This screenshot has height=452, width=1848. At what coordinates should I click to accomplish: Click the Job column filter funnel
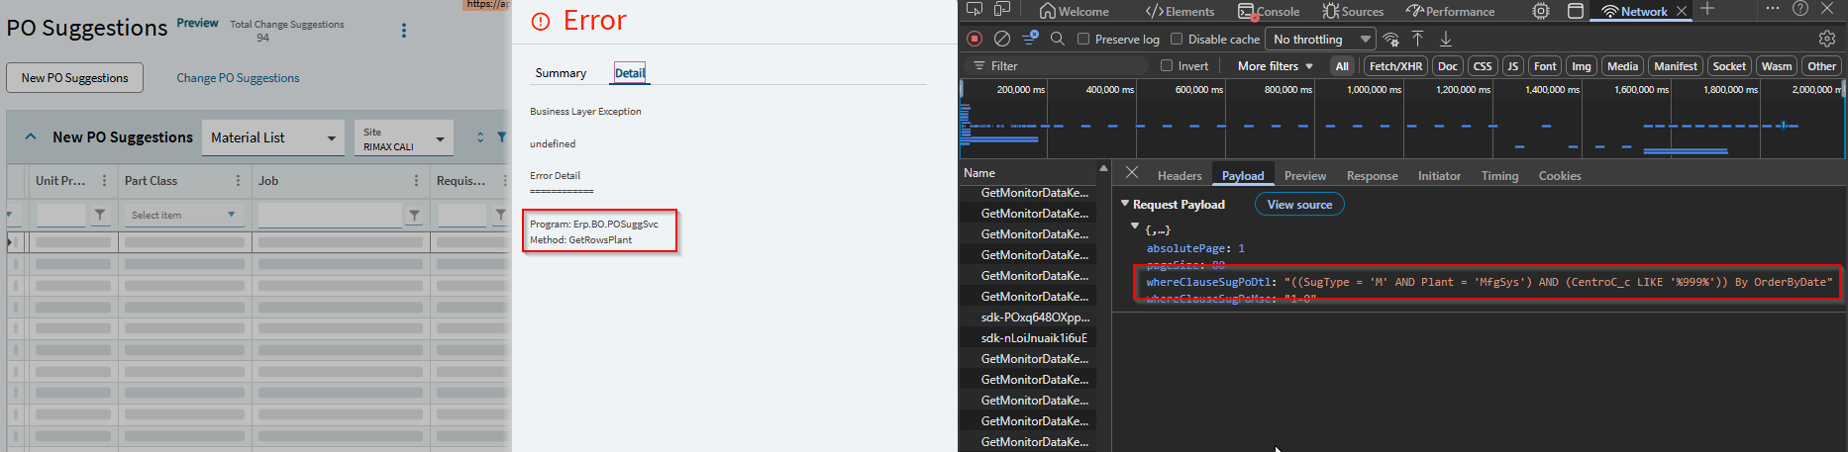[x=414, y=215]
